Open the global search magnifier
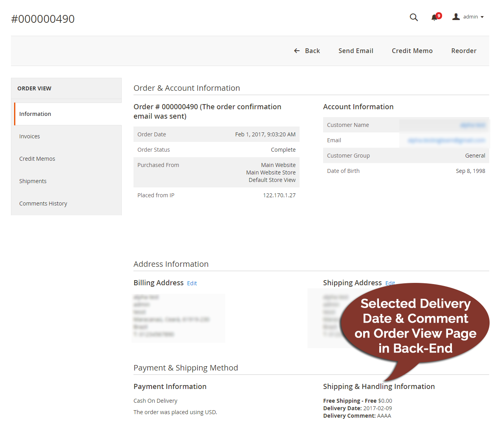The image size is (501, 444). point(413,17)
